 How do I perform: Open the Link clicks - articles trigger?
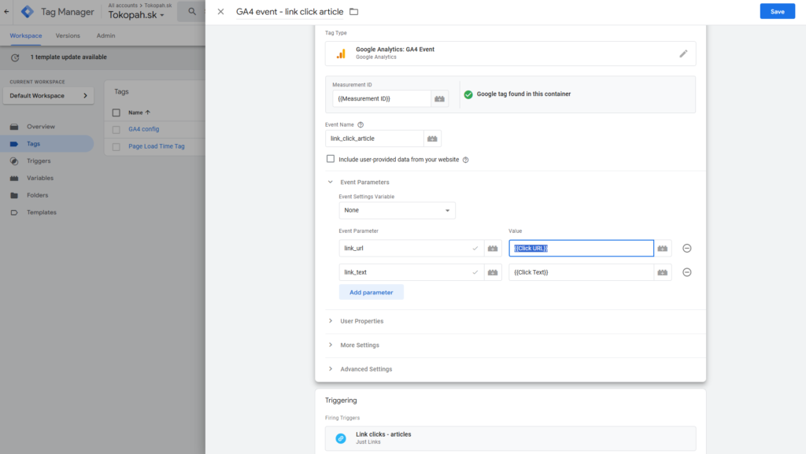pos(510,438)
